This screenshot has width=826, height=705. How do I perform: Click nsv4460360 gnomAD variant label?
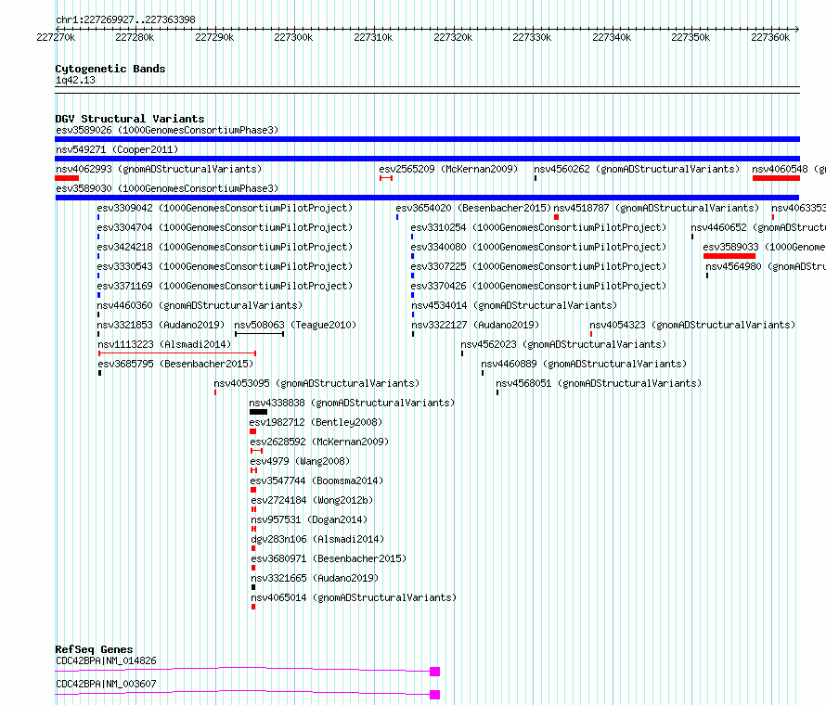click(200, 305)
